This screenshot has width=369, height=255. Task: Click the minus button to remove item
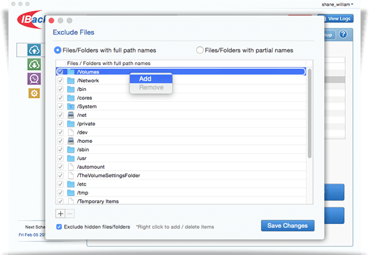(x=70, y=213)
